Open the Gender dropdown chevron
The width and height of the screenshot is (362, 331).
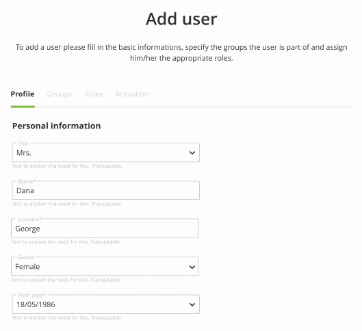click(192, 267)
